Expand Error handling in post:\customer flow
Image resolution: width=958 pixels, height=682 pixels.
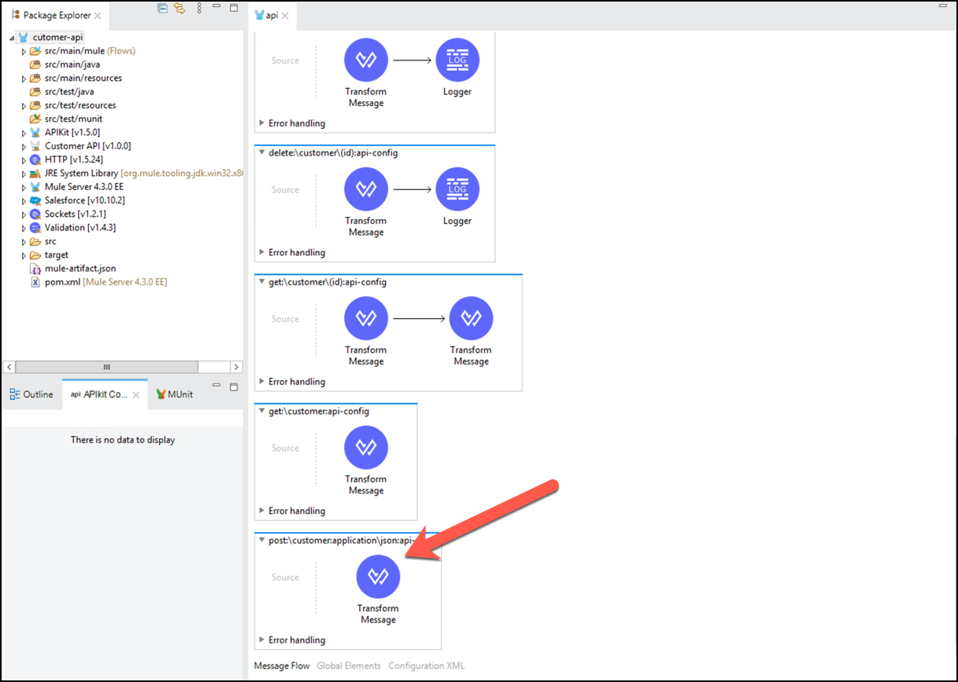[262, 640]
